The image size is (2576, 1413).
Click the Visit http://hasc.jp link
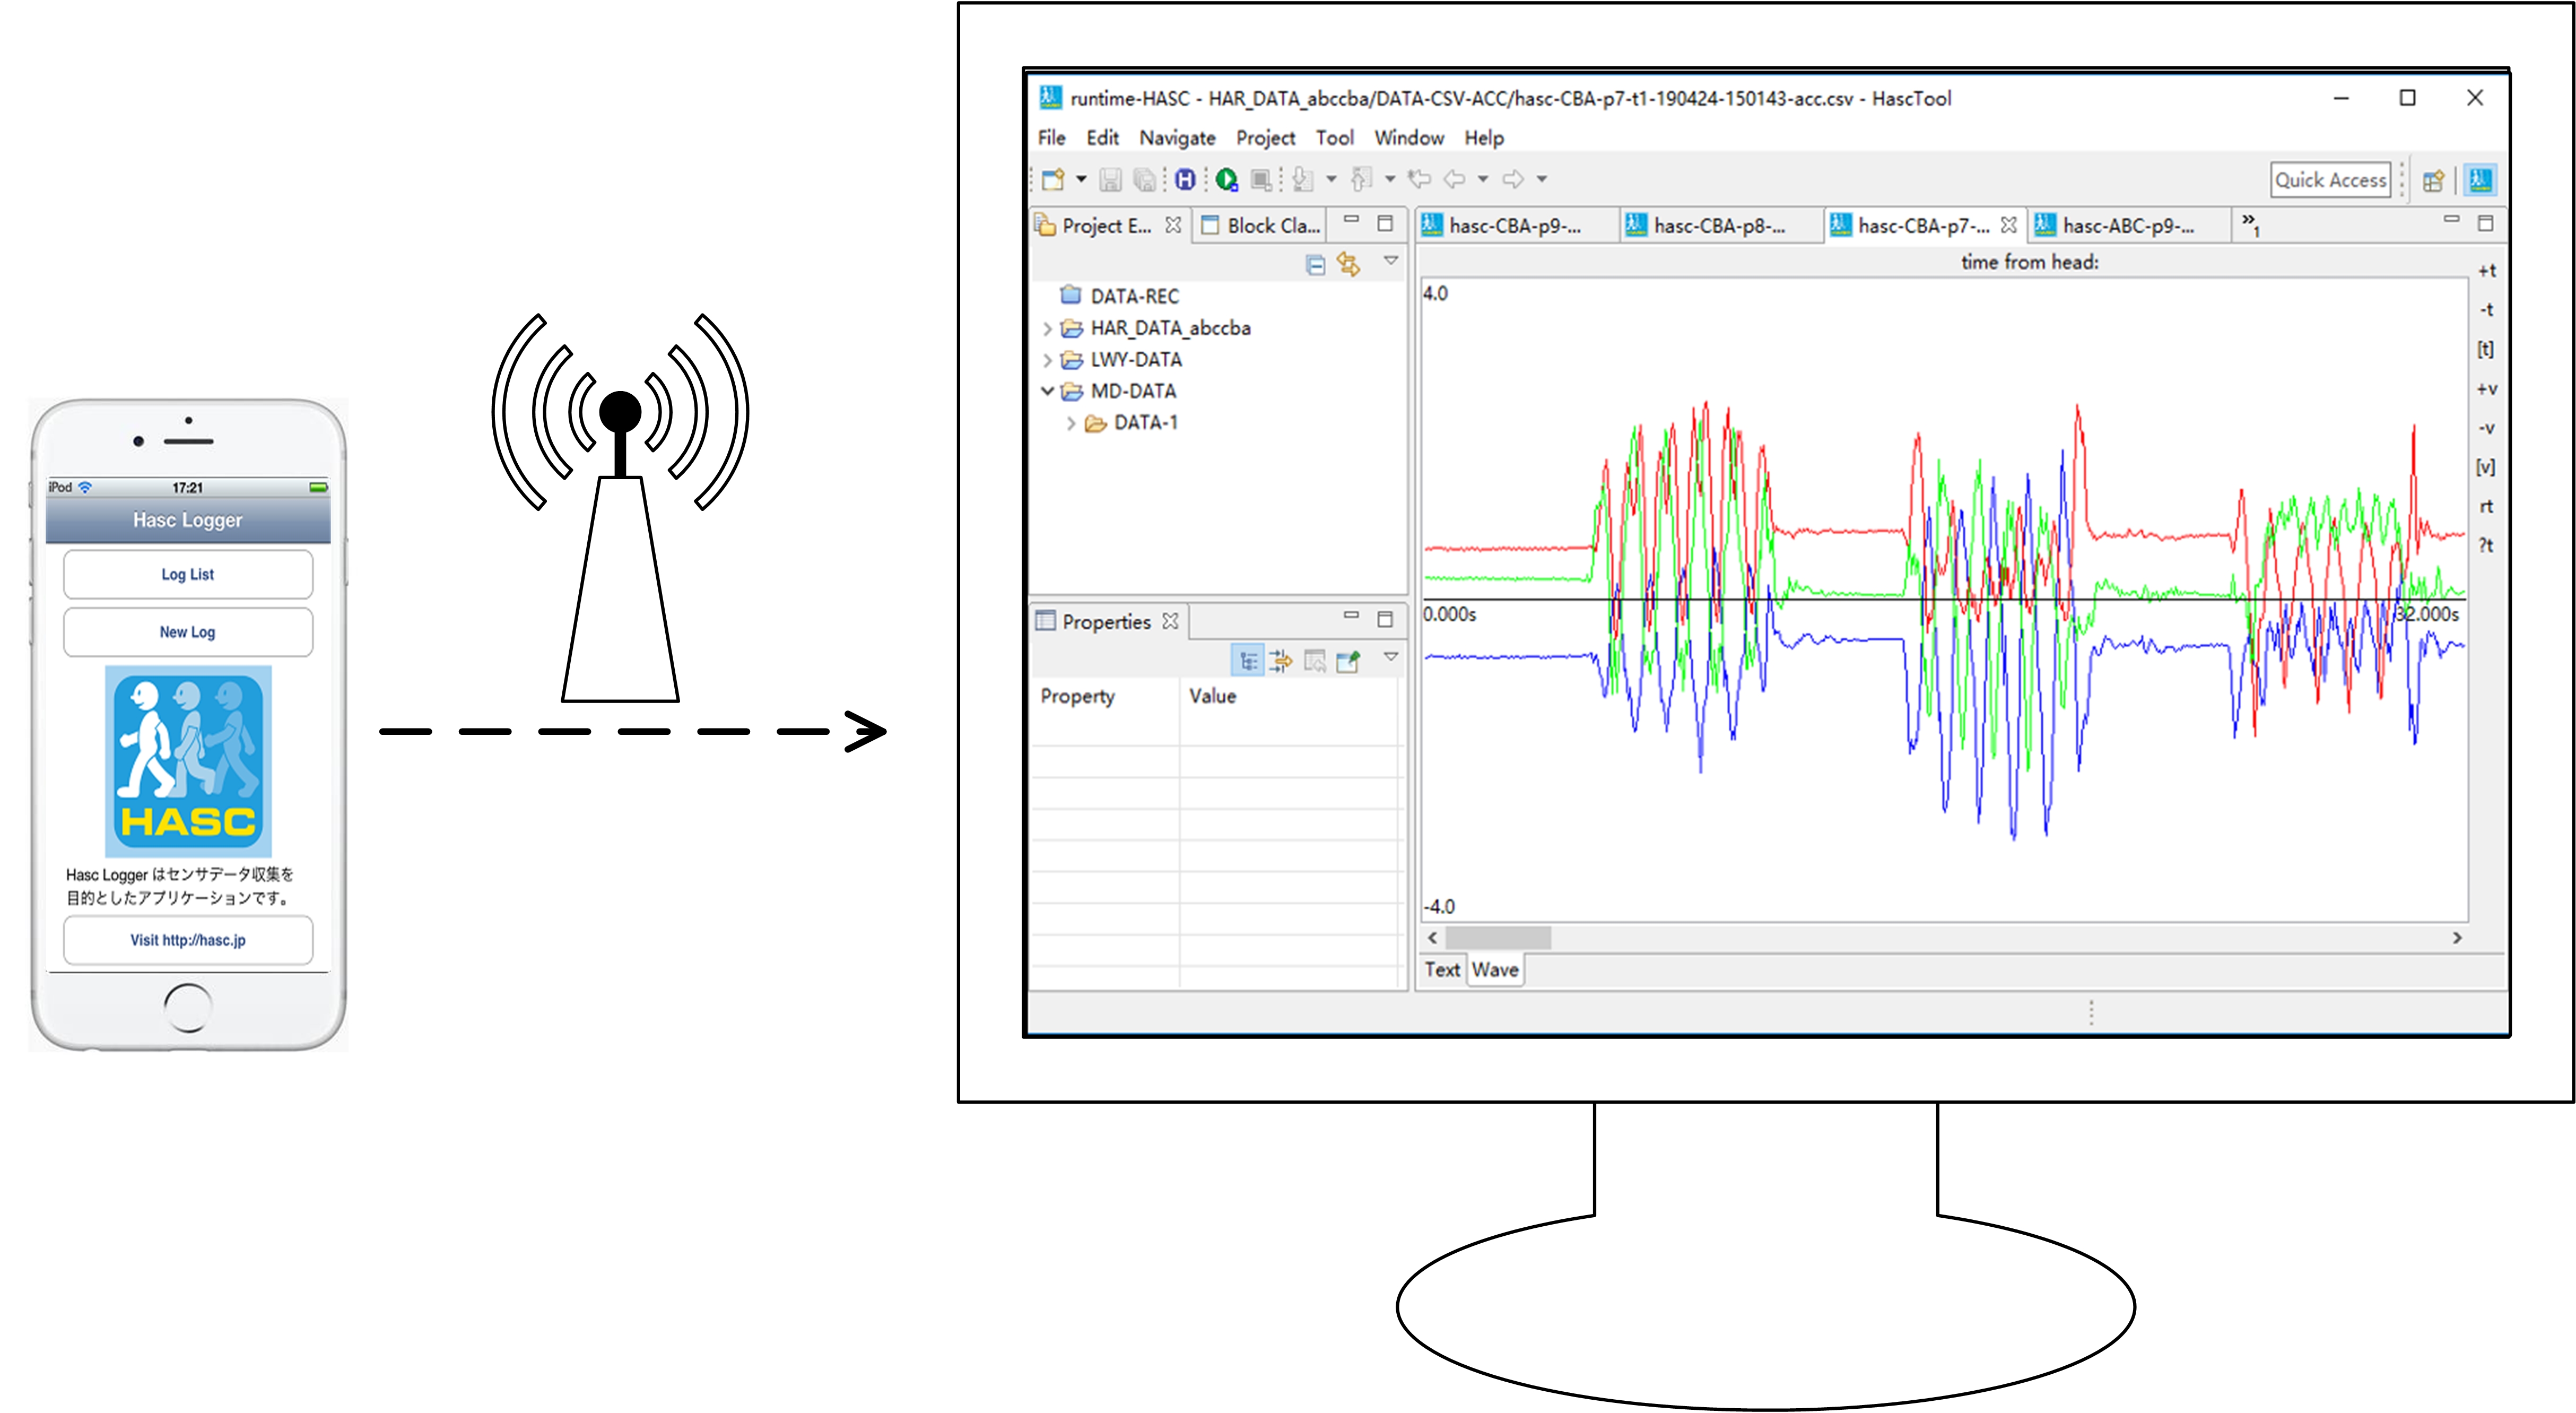click(x=188, y=940)
